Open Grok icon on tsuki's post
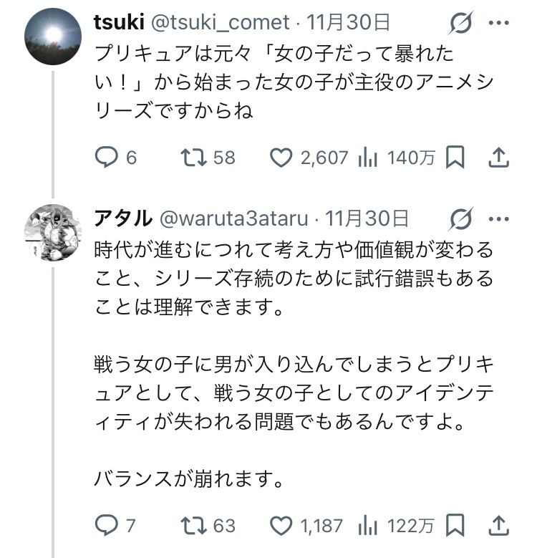537x558 pixels. click(461, 24)
